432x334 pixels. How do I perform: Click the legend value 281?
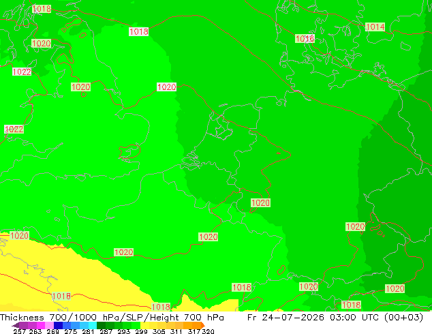click(88, 331)
